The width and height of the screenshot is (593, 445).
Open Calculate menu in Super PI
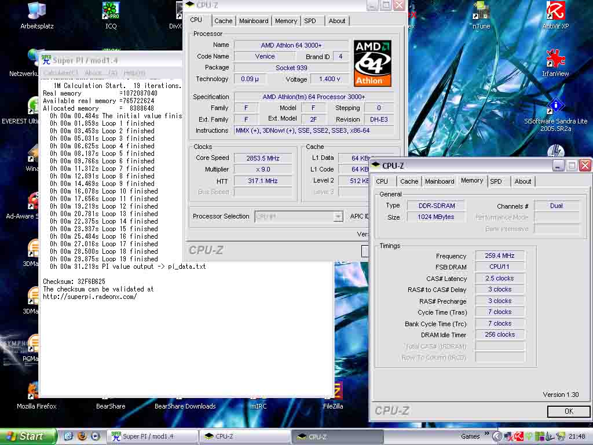click(x=60, y=72)
